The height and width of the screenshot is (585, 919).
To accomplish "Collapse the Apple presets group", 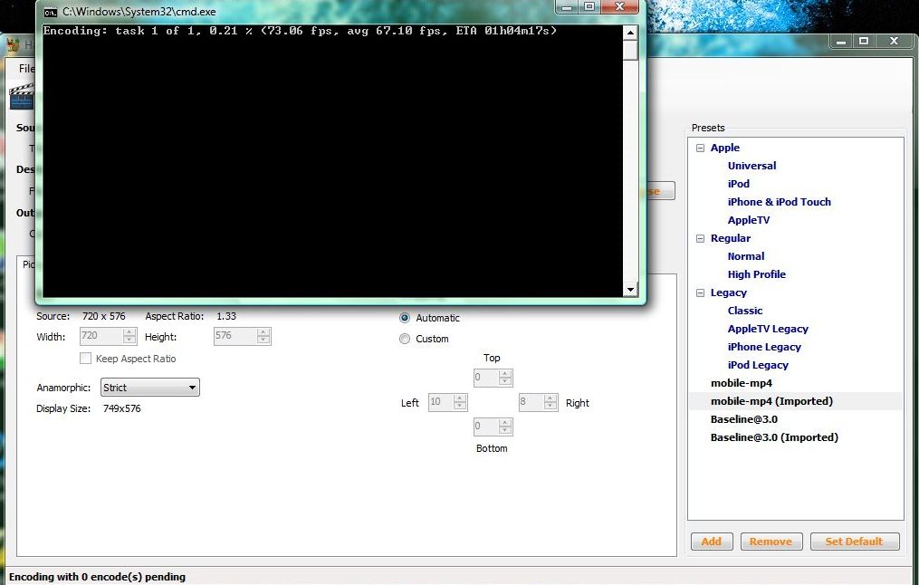I will coord(699,148).
